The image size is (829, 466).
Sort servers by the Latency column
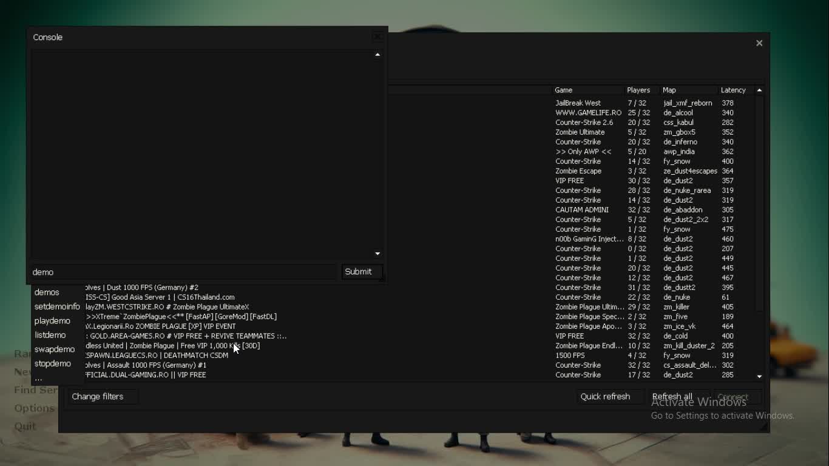pyautogui.click(x=736, y=90)
